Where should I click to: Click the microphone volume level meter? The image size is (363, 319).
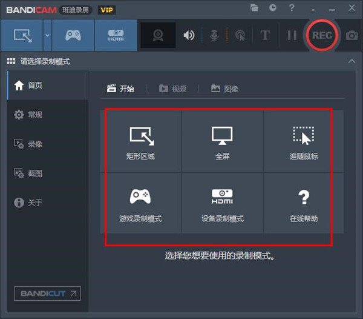pyautogui.click(x=227, y=35)
